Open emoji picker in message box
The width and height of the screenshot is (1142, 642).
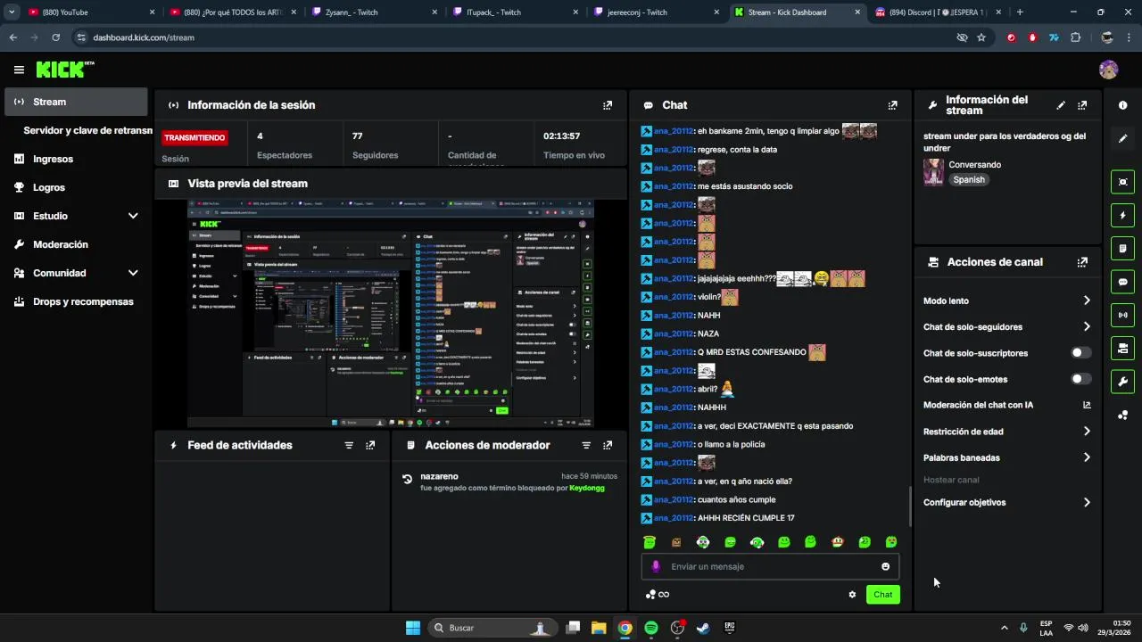(x=885, y=567)
